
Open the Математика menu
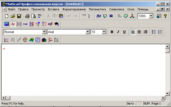click(x=97, y=10)
